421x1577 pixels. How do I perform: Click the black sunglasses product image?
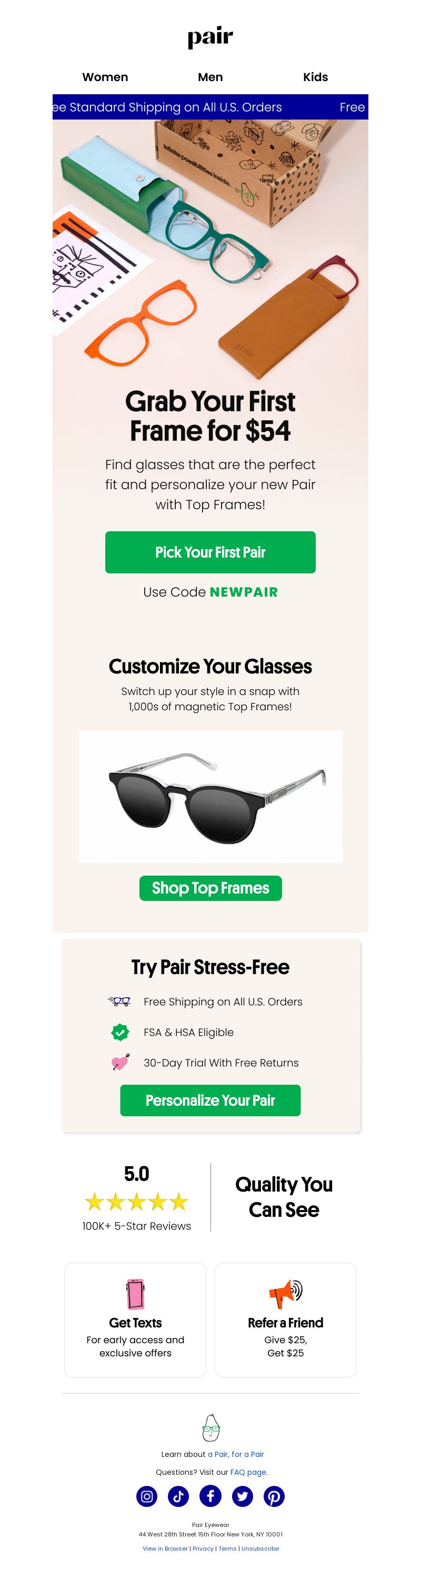(x=210, y=797)
